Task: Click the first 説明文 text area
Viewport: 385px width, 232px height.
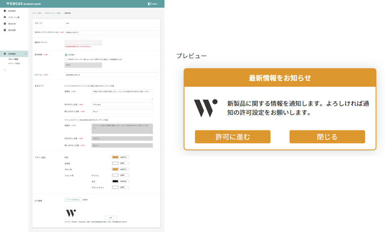Action: (x=122, y=94)
